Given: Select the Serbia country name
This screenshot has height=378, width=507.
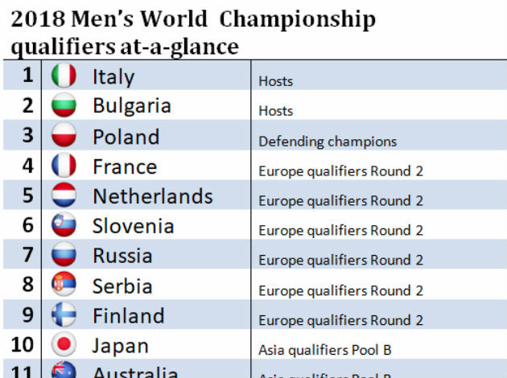Looking at the screenshot, I should click(x=122, y=286).
